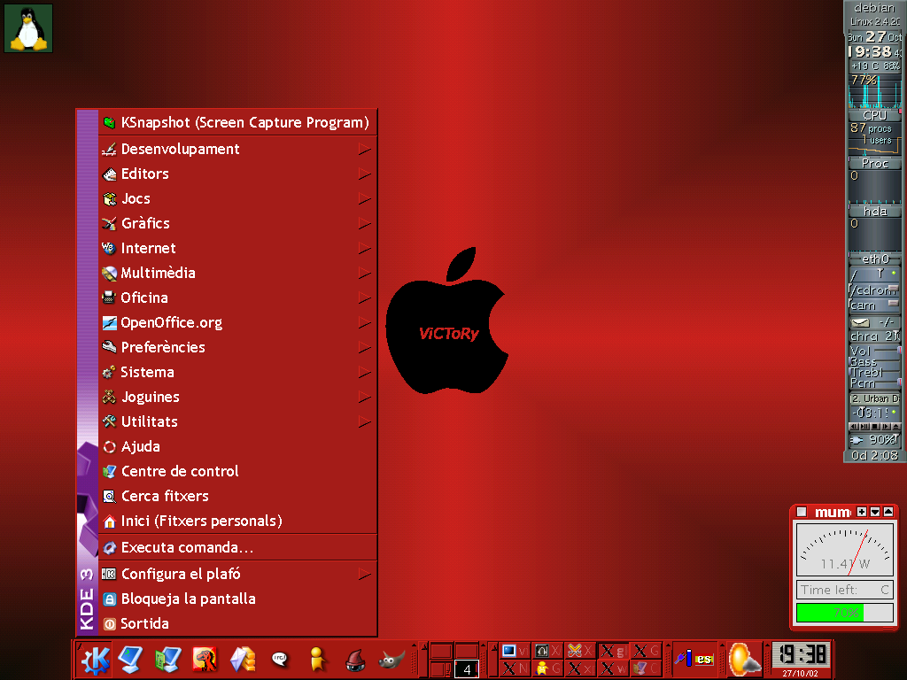Select the taskbar entry labeled 'w'

point(613,669)
